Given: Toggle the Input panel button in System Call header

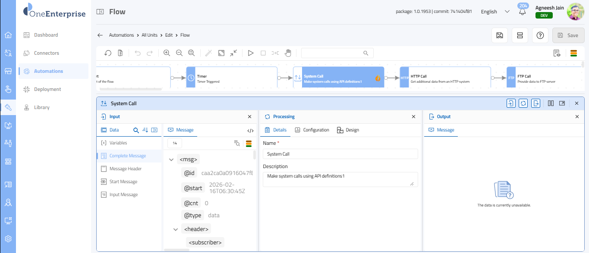Looking at the screenshot, I should (x=511, y=103).
